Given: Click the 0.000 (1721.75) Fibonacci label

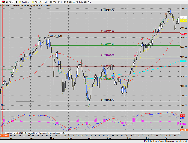Looking at the screenshot, I should click(x=107, y=100).
